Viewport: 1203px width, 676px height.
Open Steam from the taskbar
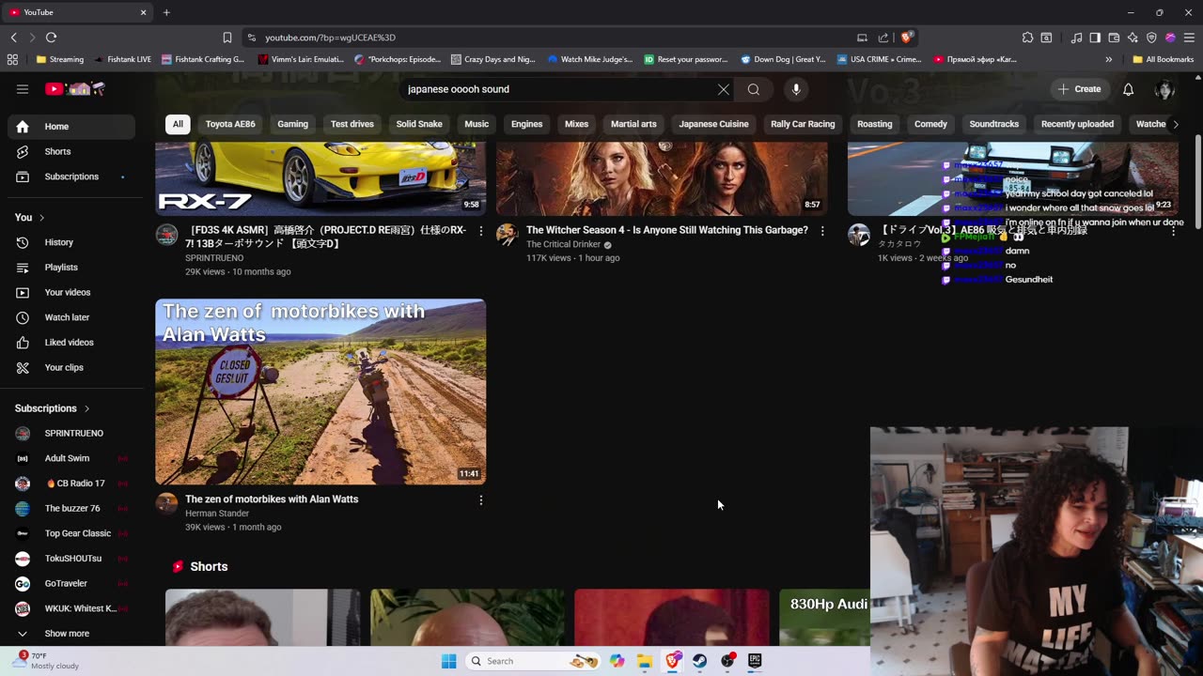click(700, 661)
